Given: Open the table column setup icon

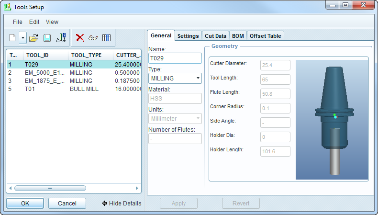Looking at the screenshot, I should click(x=106, y=38).
